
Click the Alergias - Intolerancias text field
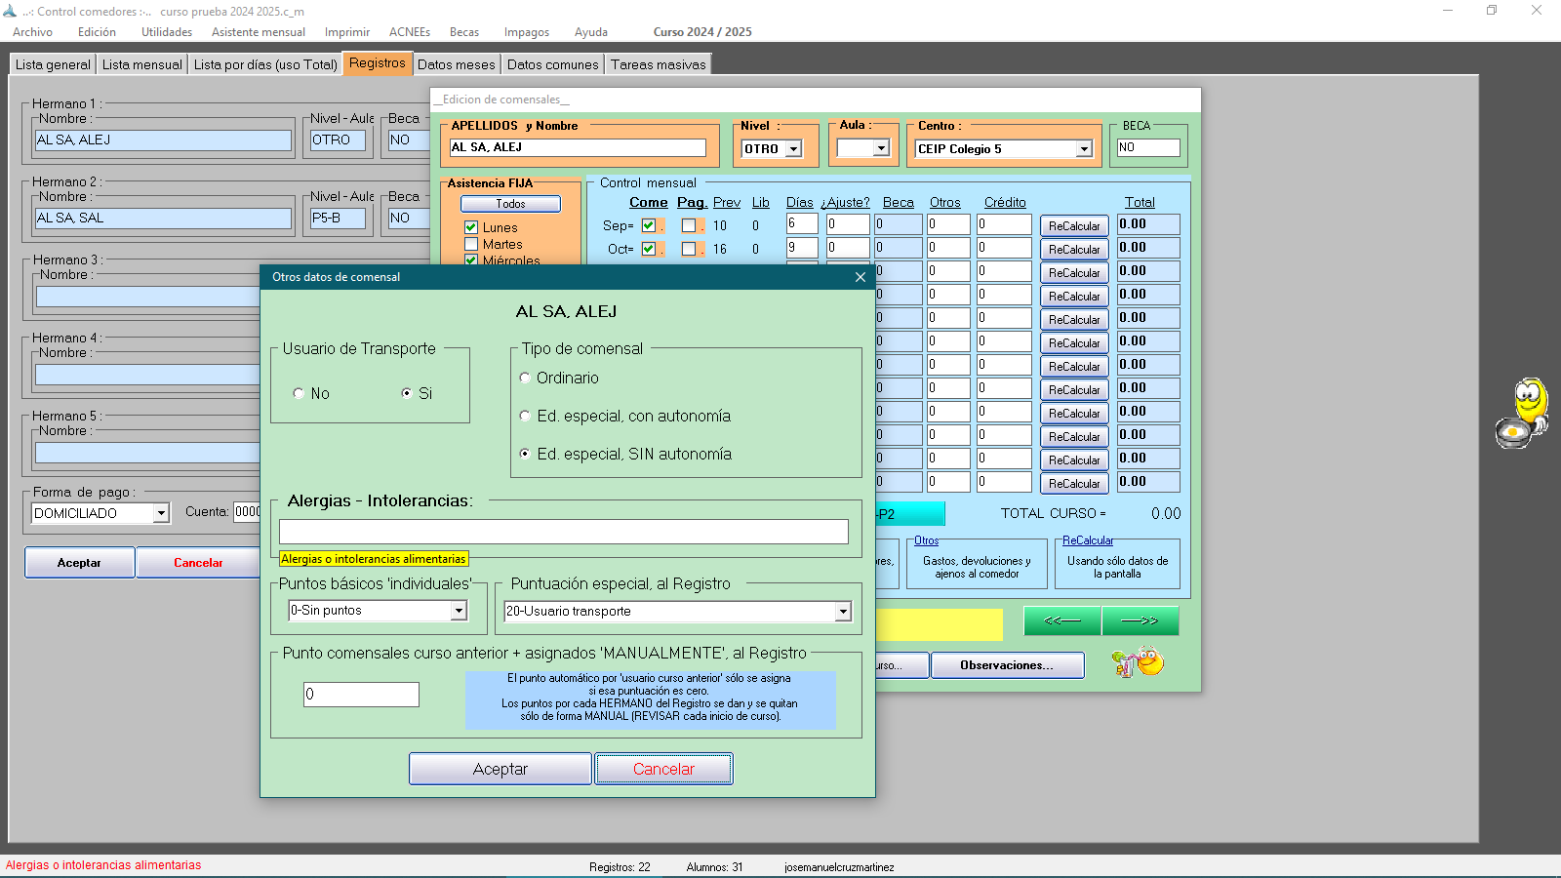click(564, 532)
